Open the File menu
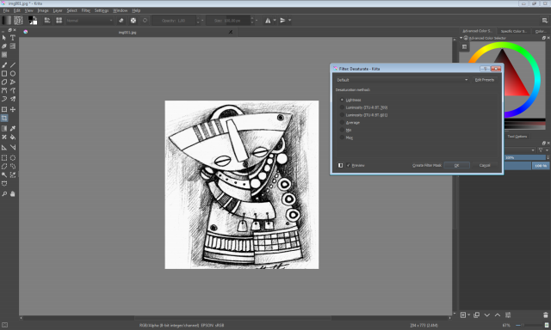This screenshot has width=551, height=330. pos(6,10)
